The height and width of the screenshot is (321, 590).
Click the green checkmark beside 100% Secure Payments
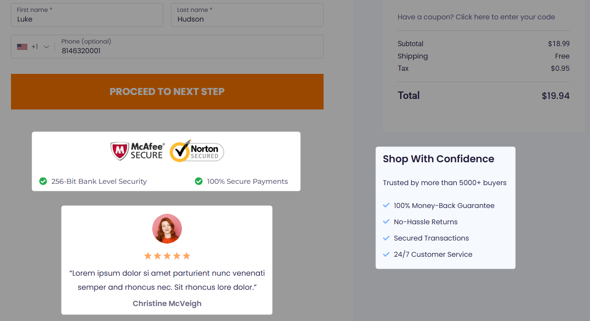[199, 181]
